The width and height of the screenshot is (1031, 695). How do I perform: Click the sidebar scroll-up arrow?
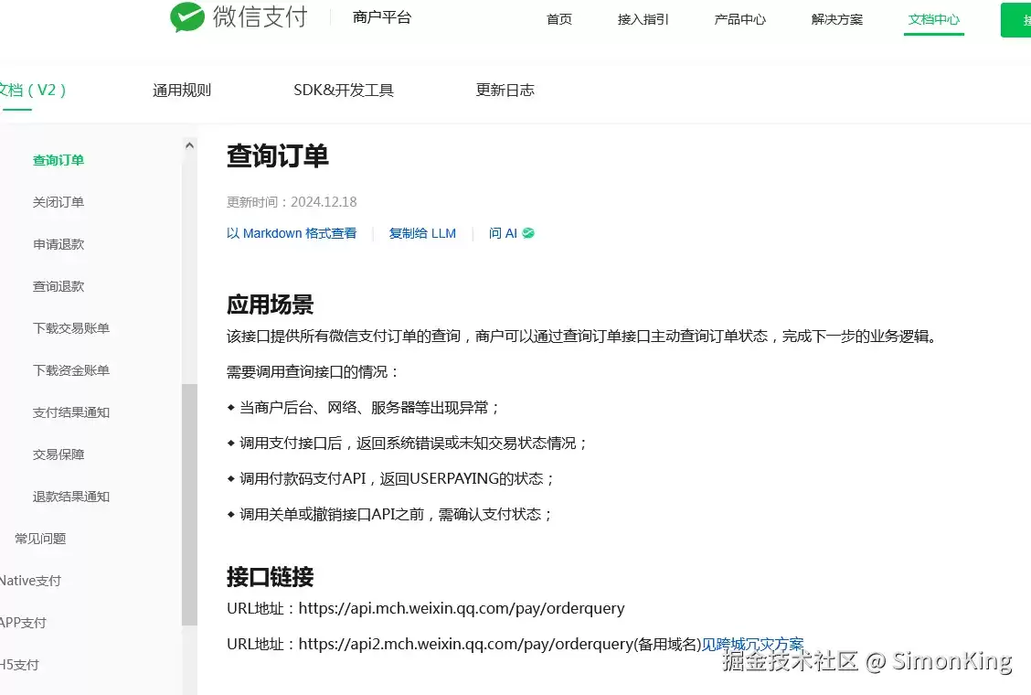[189, 145]
